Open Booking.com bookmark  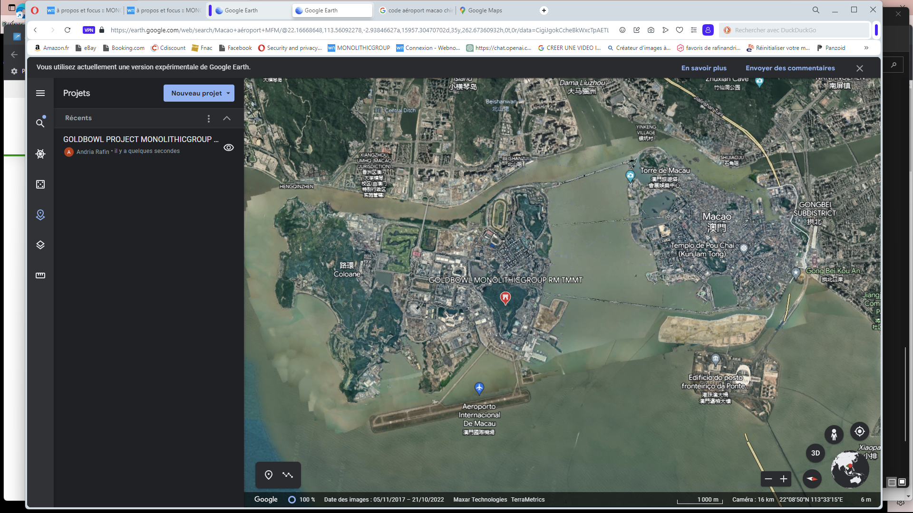tap(124, 48)
